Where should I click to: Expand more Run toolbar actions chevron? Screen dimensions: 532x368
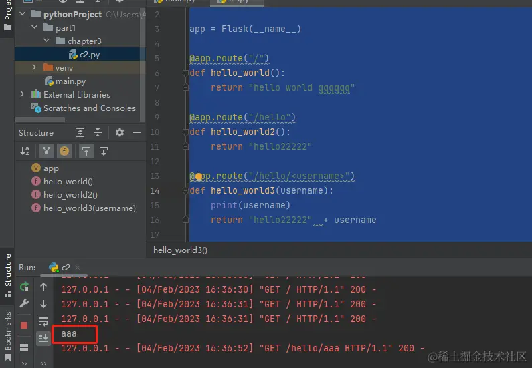[x=43, y=363]
